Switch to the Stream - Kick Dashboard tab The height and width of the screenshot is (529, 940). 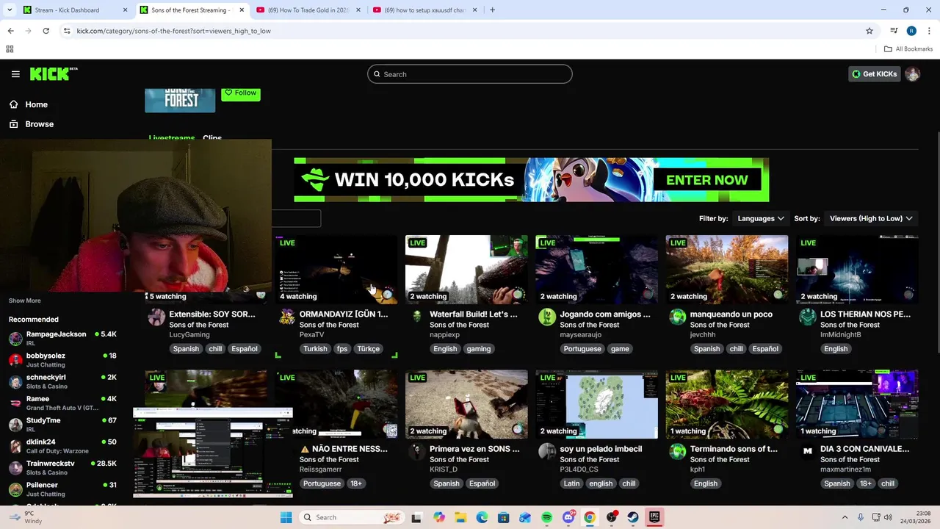76,10
